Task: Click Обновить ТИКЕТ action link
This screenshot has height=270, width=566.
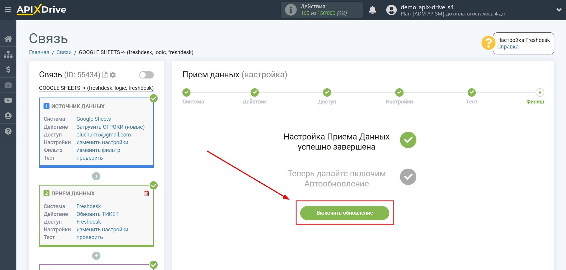Action: [97, 214]
